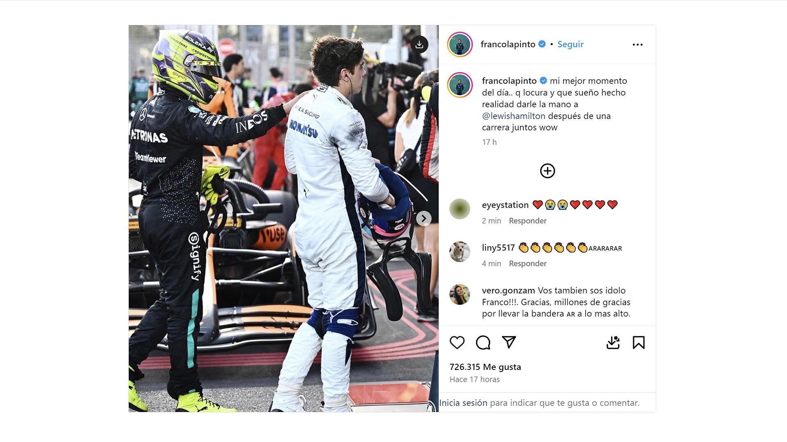Reply to eyeystation's comment
The image size is (787, 442).
[528, 221]
